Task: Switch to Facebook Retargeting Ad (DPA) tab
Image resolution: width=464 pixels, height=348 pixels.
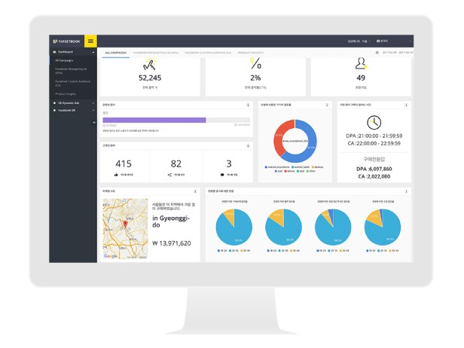Action: click(154, 53)
